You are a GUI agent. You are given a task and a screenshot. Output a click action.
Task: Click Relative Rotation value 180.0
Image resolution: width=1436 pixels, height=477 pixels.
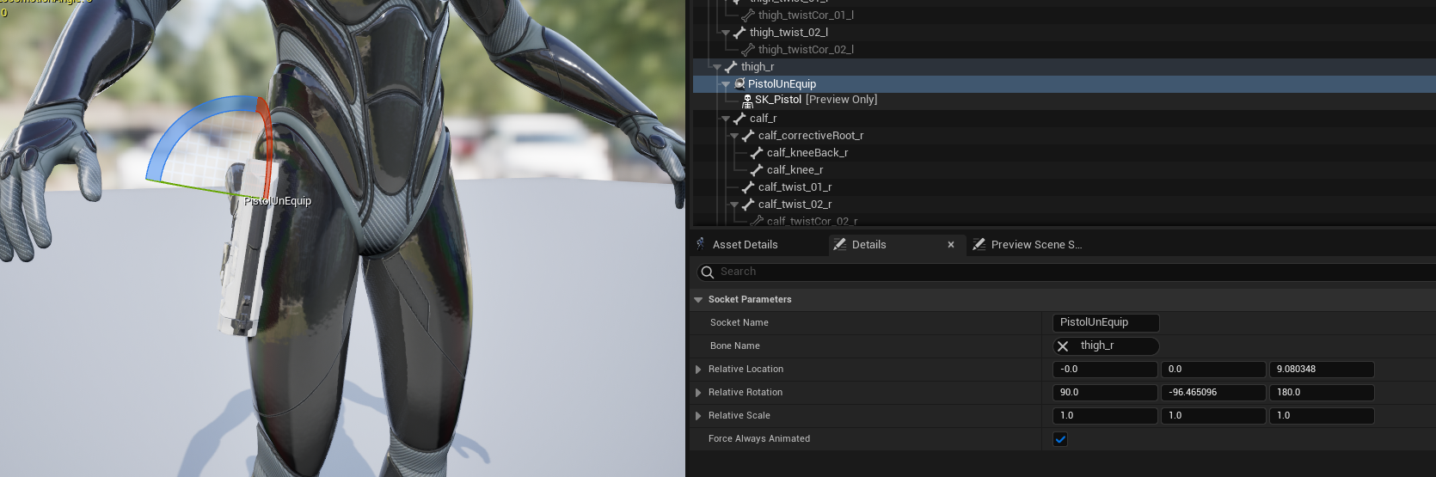pos(1322,392)
